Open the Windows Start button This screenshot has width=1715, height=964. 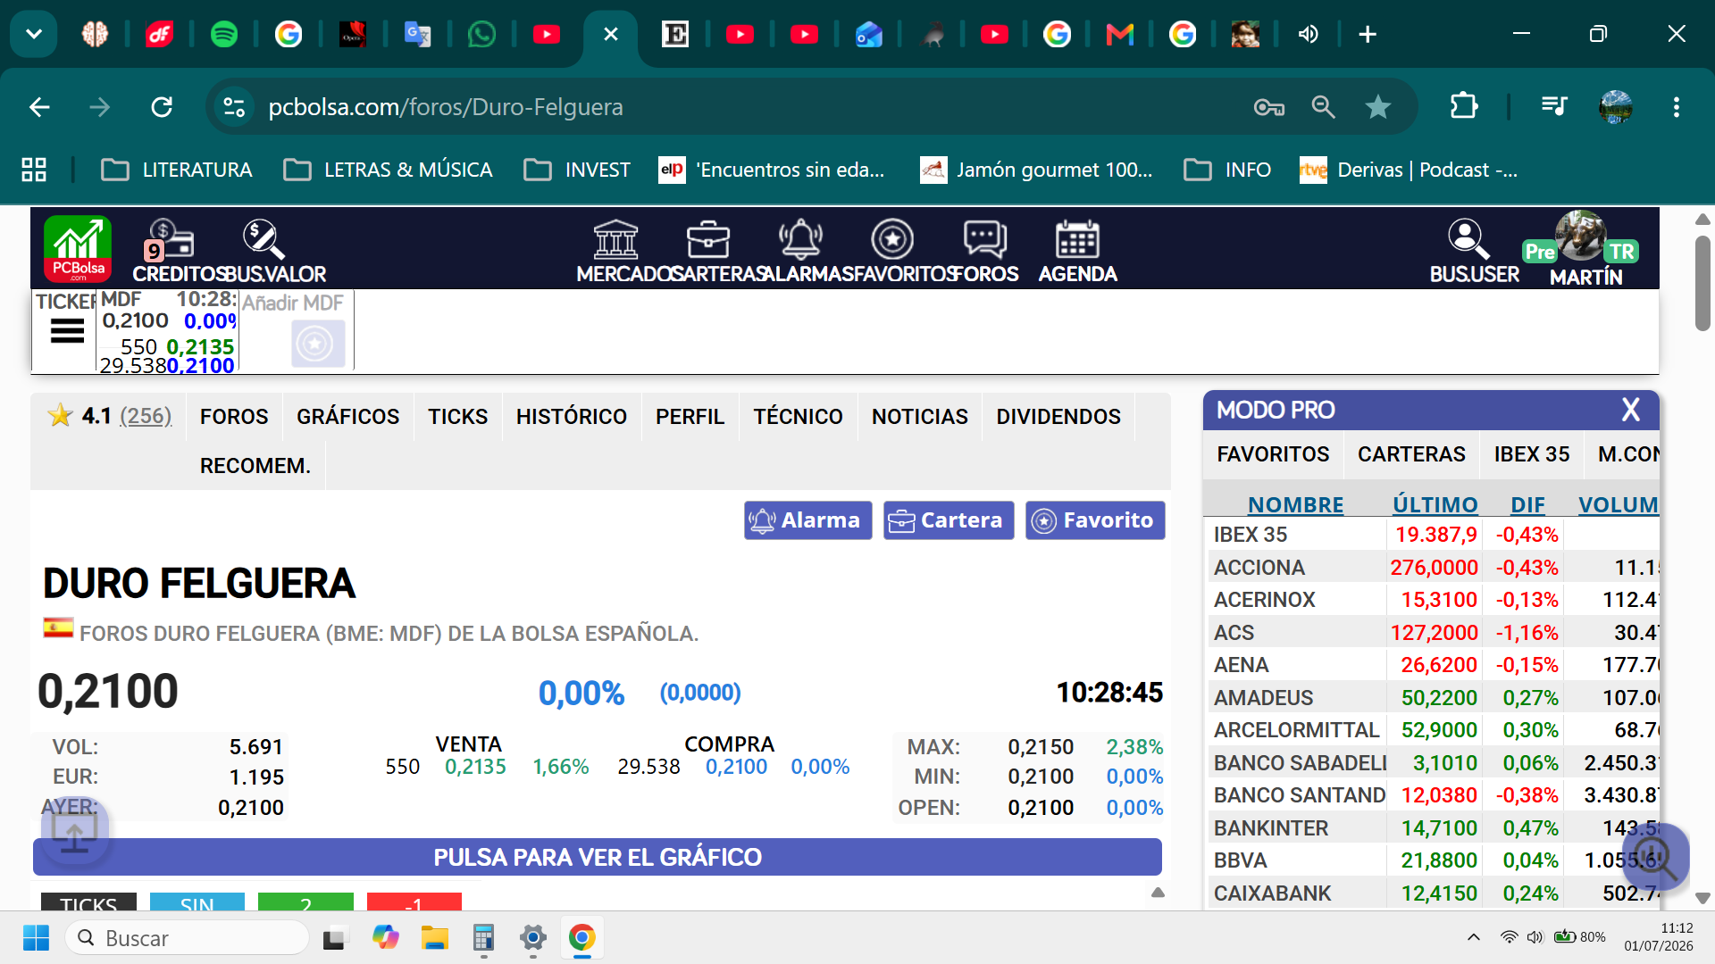36,937
